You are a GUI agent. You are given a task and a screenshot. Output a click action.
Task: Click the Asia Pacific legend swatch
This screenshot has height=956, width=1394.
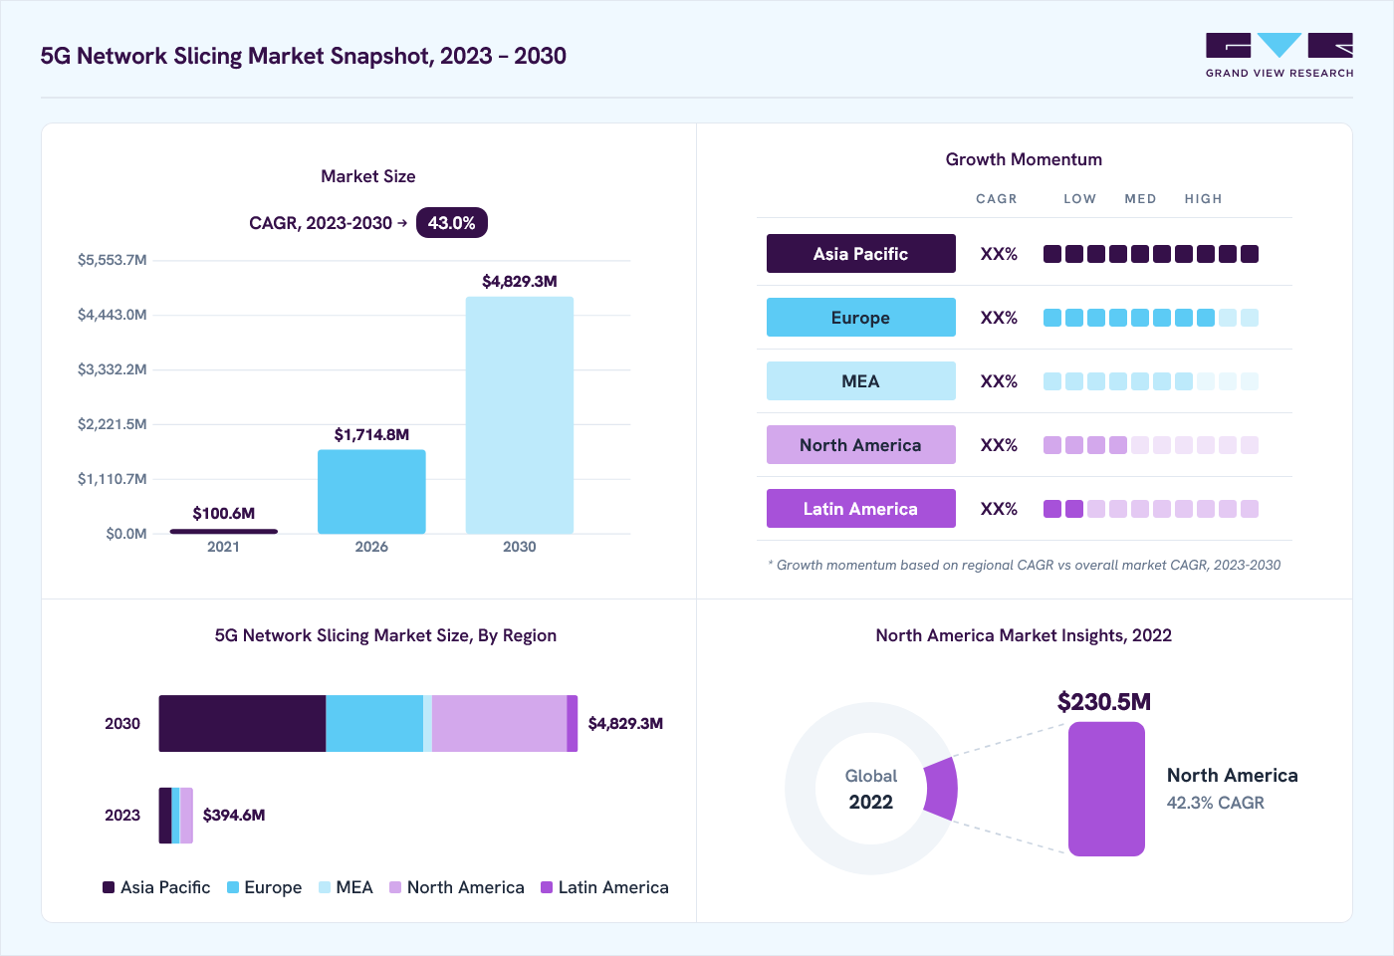point(109,887)
